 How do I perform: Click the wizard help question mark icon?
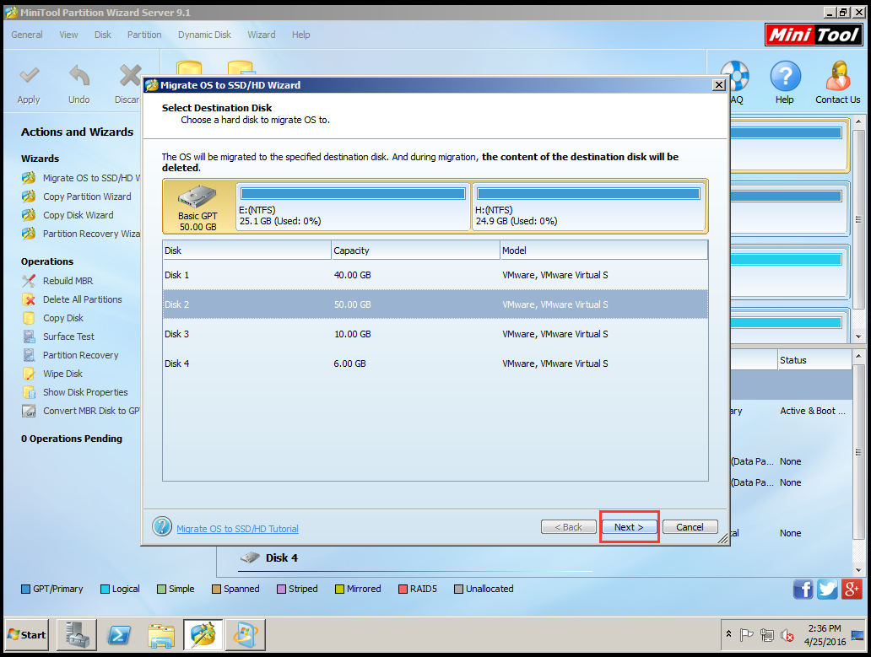(162, 526)
